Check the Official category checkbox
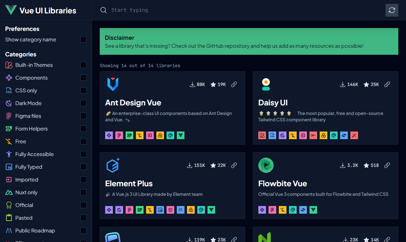This screenshot has width=406, height=242. [83, 205]
